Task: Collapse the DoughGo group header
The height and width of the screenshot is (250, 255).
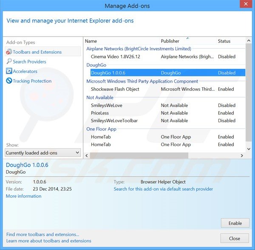Action: point(96,65)
